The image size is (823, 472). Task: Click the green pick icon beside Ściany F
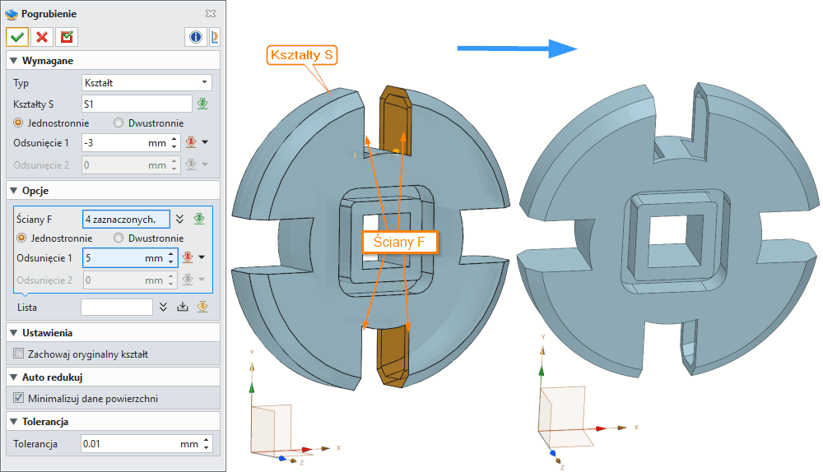click(x=199, y=219)
